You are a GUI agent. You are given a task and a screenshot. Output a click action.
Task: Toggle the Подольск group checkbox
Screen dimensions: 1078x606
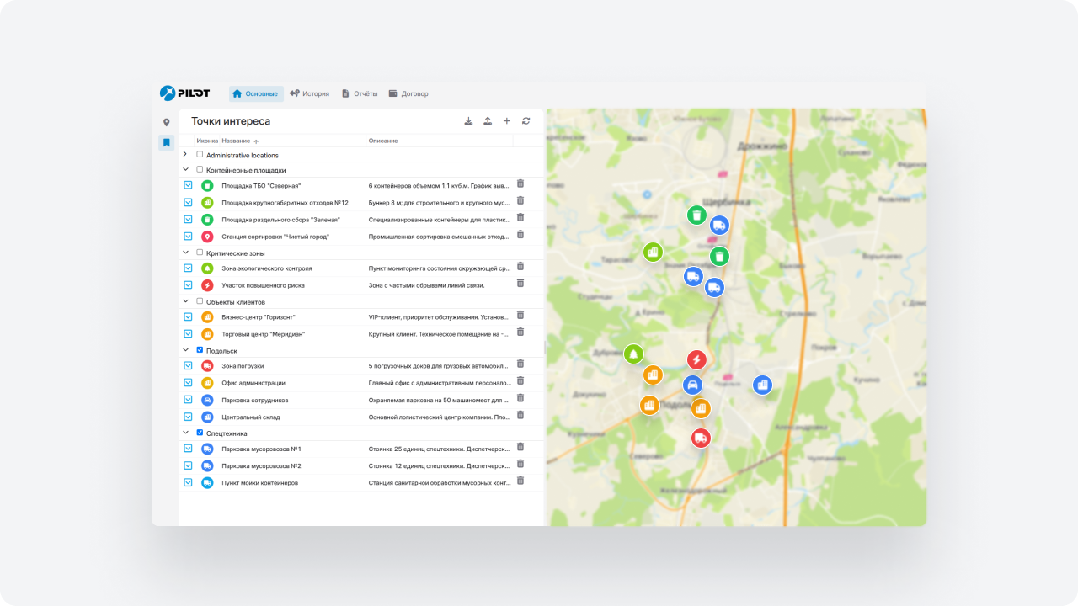coord(200,350)
